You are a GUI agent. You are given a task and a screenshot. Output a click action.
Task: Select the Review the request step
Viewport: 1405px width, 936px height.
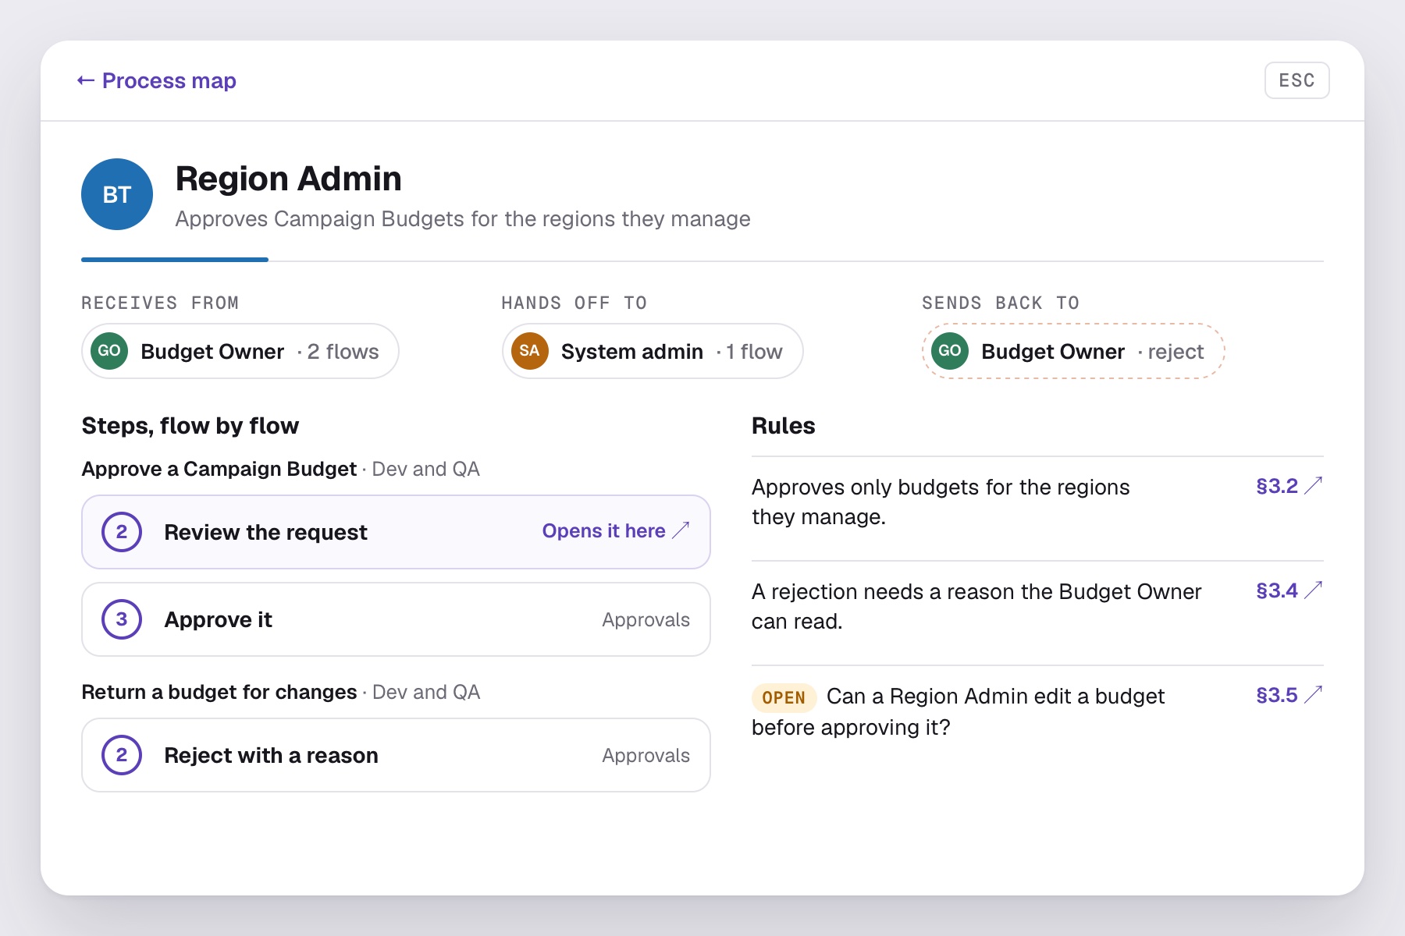pos(396,532)
